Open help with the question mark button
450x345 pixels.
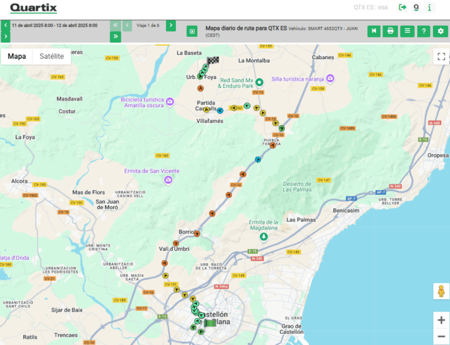[x=424, y=31]
